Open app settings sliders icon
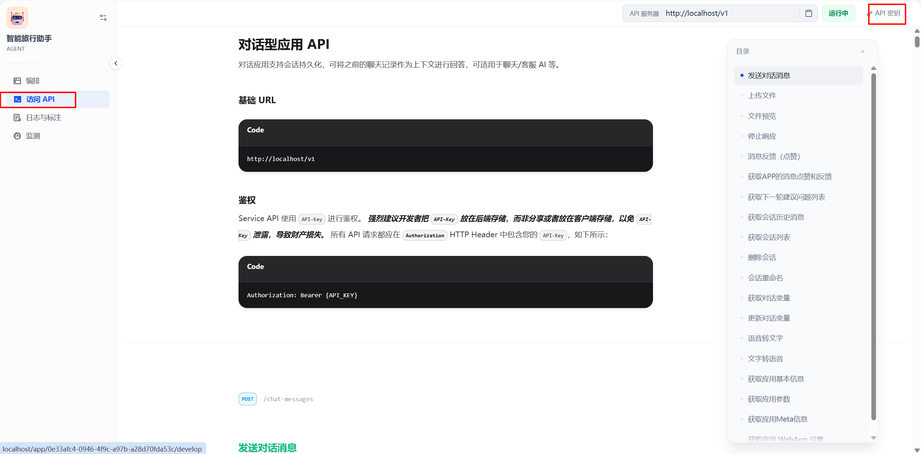 (x=103, y=18)
